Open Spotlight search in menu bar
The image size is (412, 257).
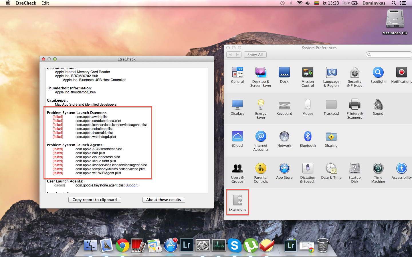click(x=394, y=3)
